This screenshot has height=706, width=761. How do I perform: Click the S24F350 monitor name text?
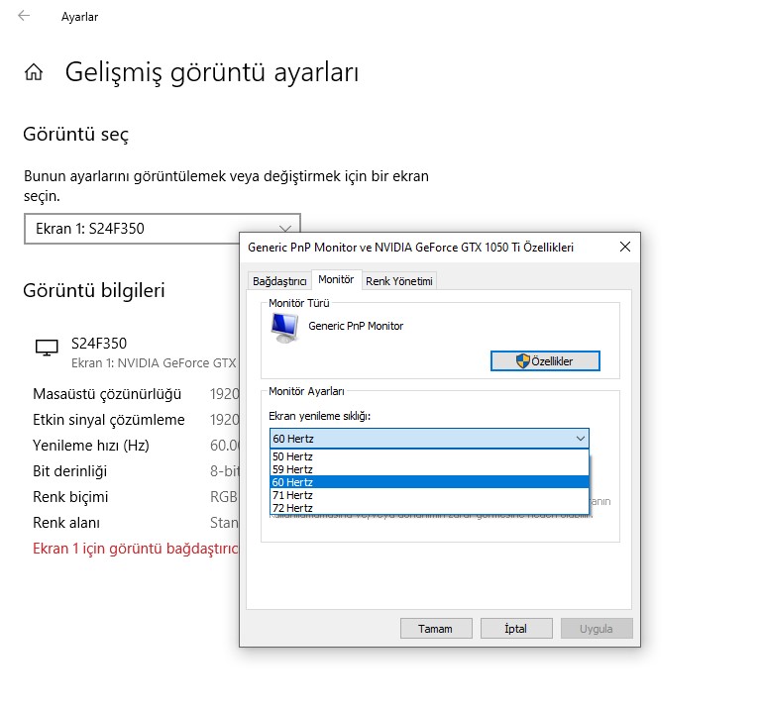[x=99, y=344]
